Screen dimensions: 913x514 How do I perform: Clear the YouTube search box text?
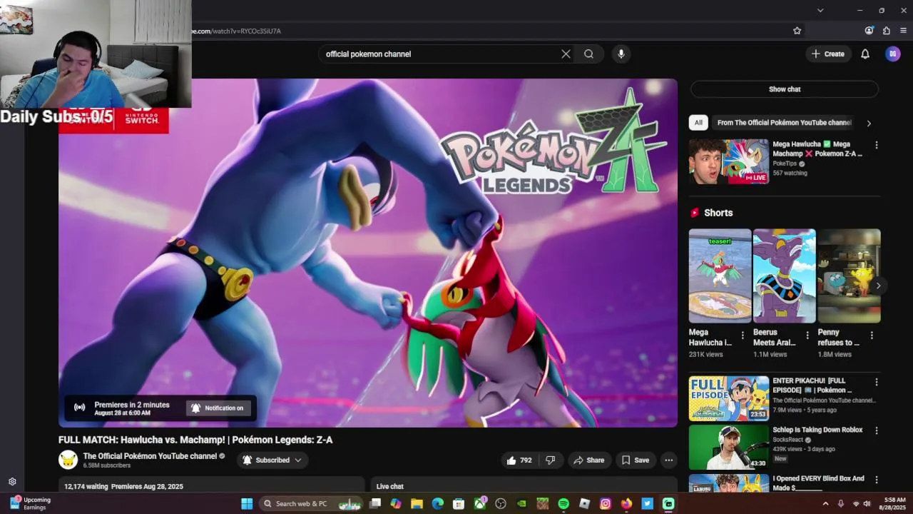566,54
